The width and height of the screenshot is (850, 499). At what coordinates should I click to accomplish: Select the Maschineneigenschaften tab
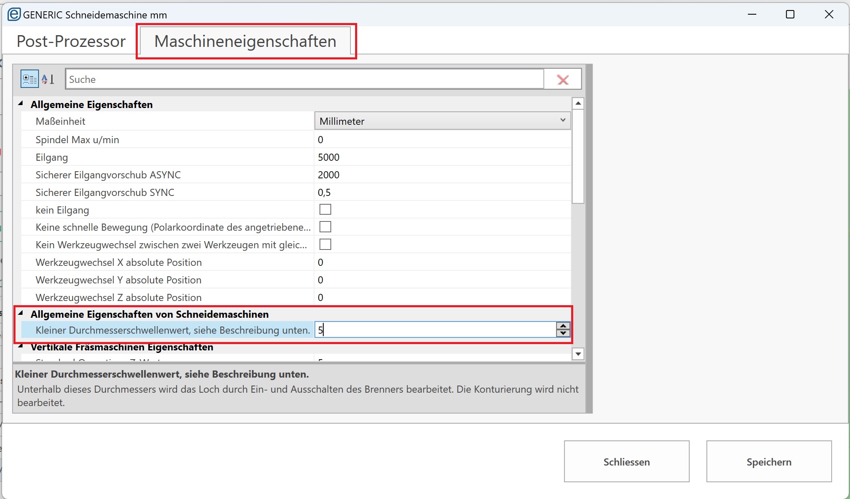coord(245,41)
